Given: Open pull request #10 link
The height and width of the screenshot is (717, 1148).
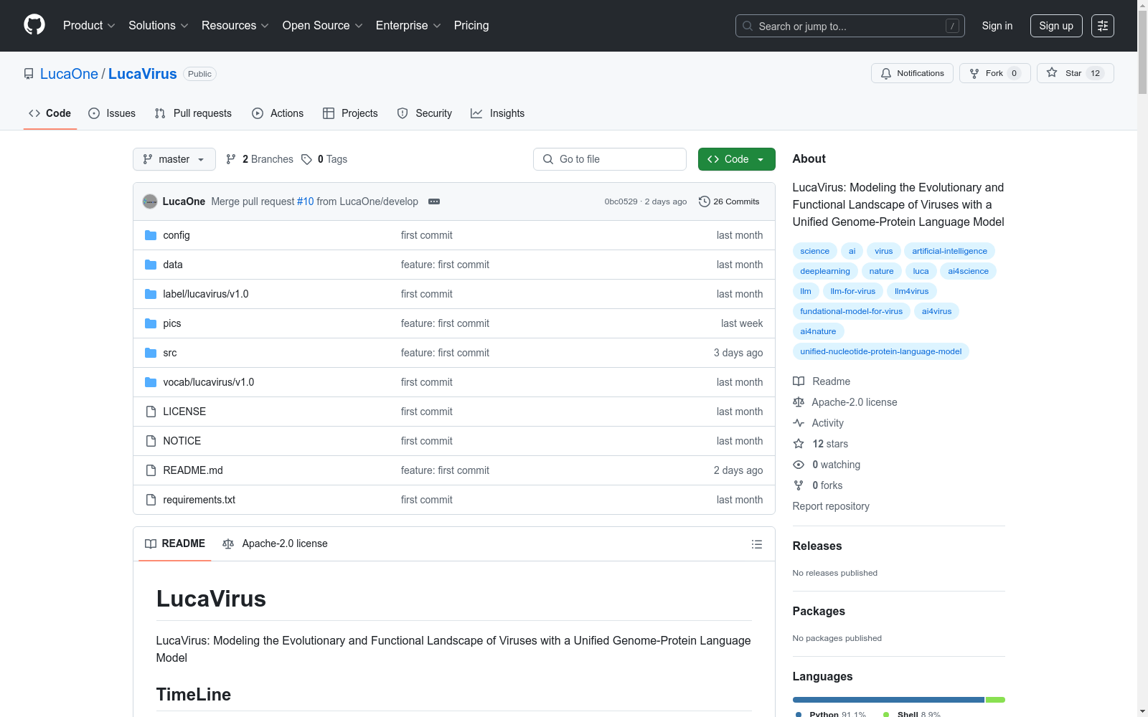Looking at the screenshot, I should pyautogui.click(x=306, y=201).
